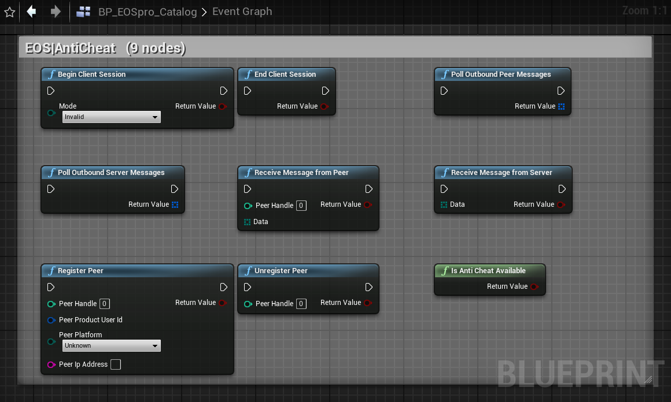Click Poll Outbound Server Messages array return pin

(x=175, y=204)
